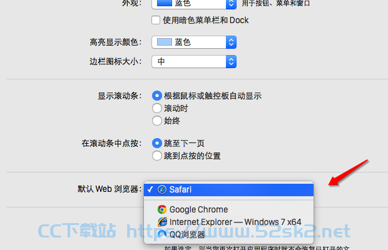
Task: Click the Internet Explorer icon
Action: pyautogui.click(x=162, y=222)
